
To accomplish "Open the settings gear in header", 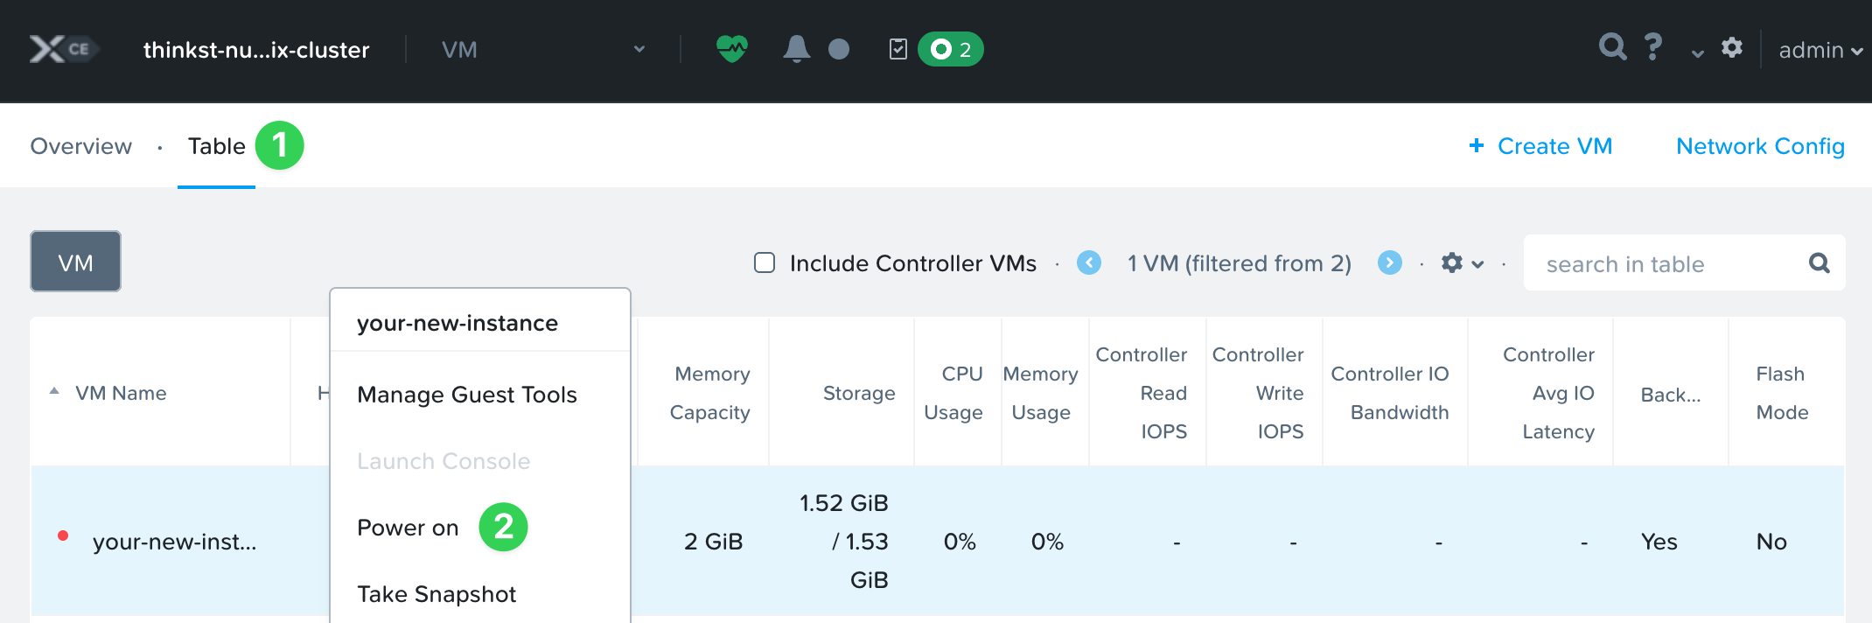I will 1732,48.
